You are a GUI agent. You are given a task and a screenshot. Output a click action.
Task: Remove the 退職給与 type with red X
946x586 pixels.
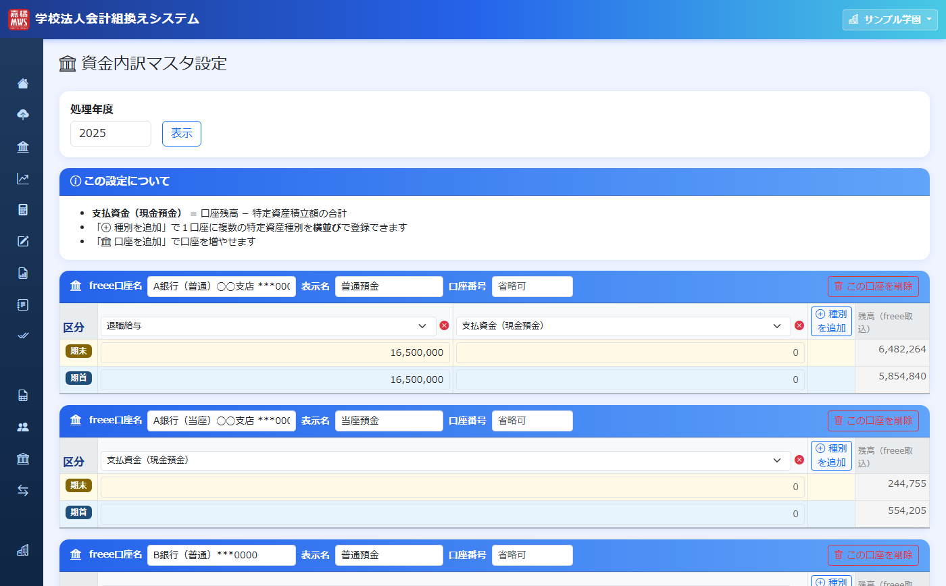444,325
